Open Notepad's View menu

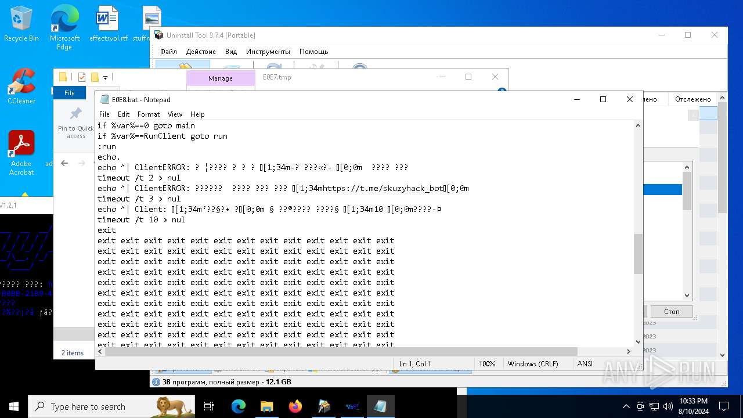[175, 114]
